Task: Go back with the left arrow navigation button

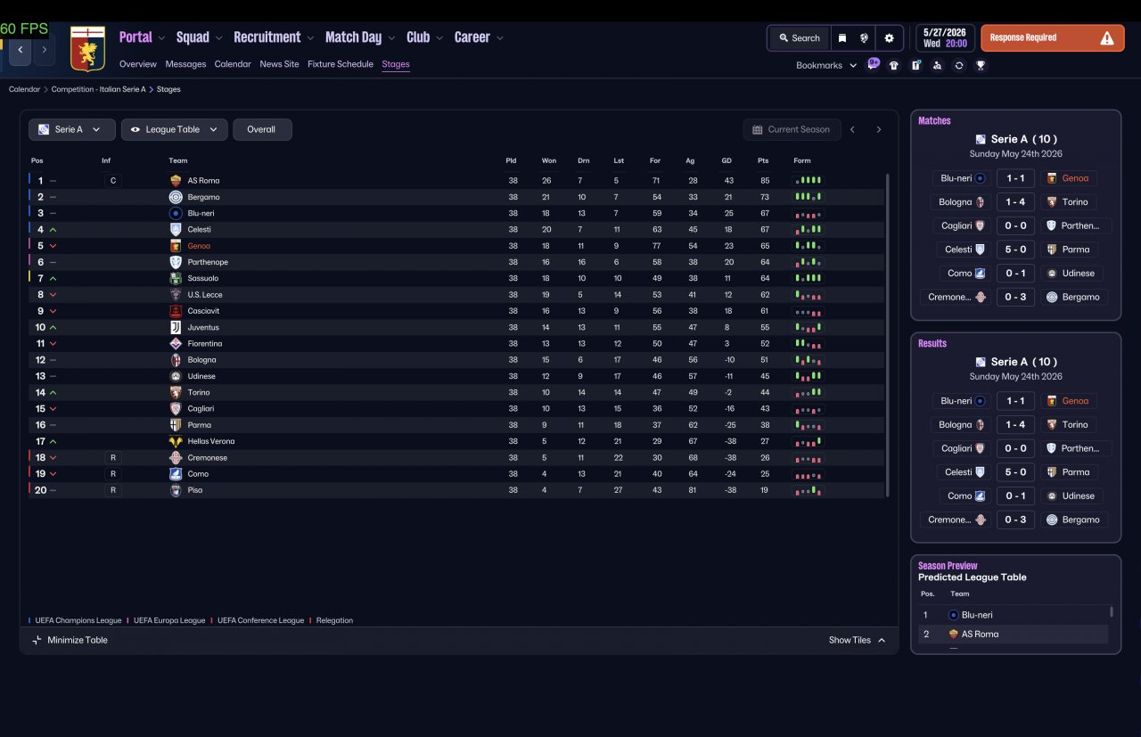Action: tap(21, 50)
